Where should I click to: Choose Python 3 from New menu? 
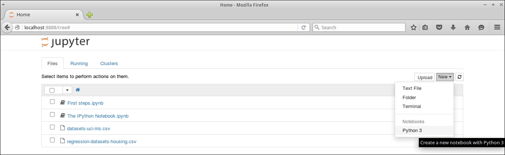click(412, 131)
